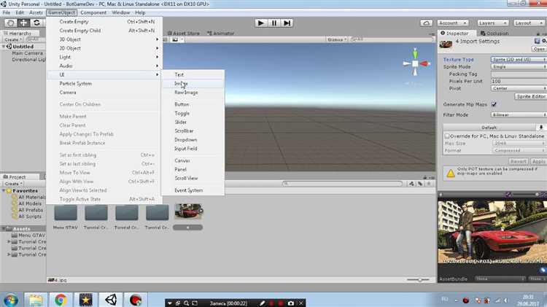The image size is (547, 307).
Task: Select the Menu GTAV folder thumbnail
Action: pos(66,212)
